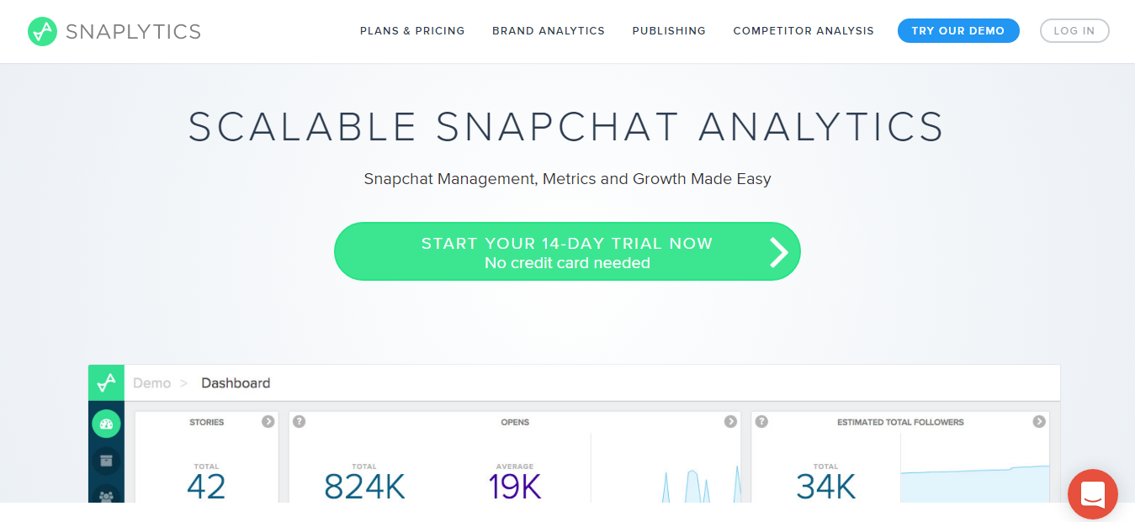Click the Log In button
1135x522 pixels.
[1074, 31]
